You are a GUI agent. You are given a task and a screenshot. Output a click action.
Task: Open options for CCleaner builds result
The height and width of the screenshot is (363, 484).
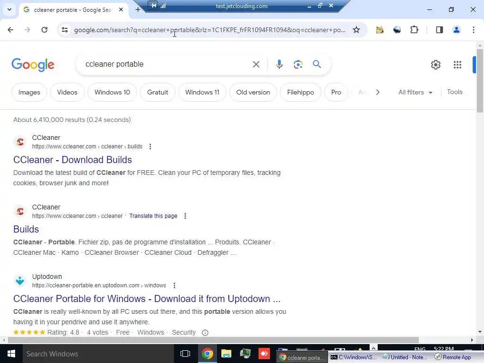[x=150, y=147]
